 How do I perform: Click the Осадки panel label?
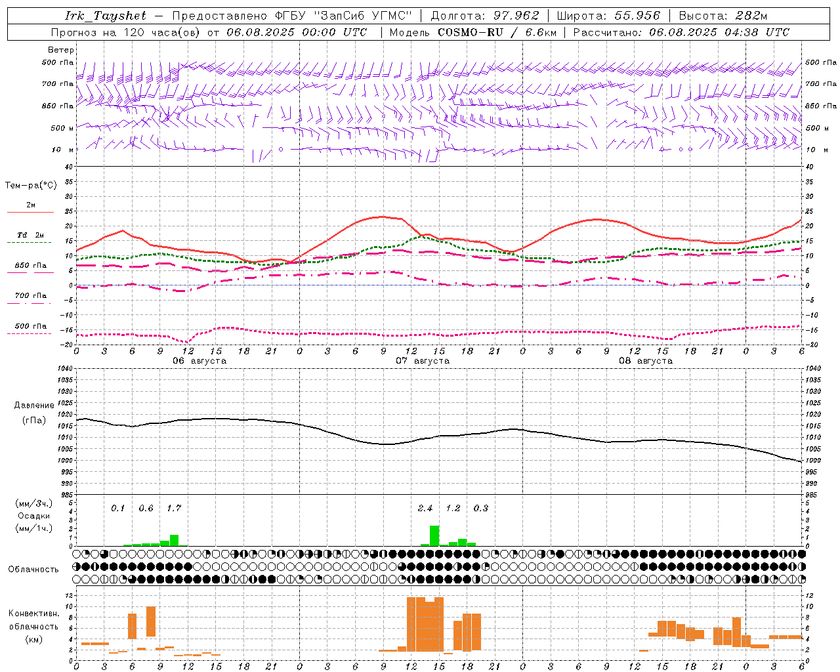click(x=34, y=516)
